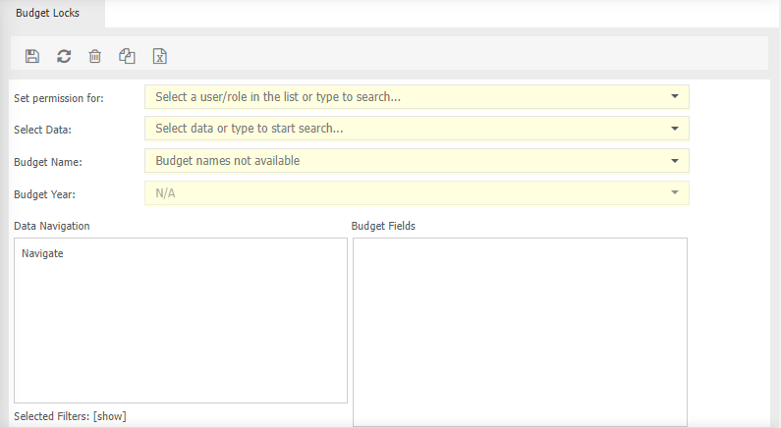Screen dimensions: 781x428
Task: Click the 'Set permission for:' label
Action: pos(59,98)
